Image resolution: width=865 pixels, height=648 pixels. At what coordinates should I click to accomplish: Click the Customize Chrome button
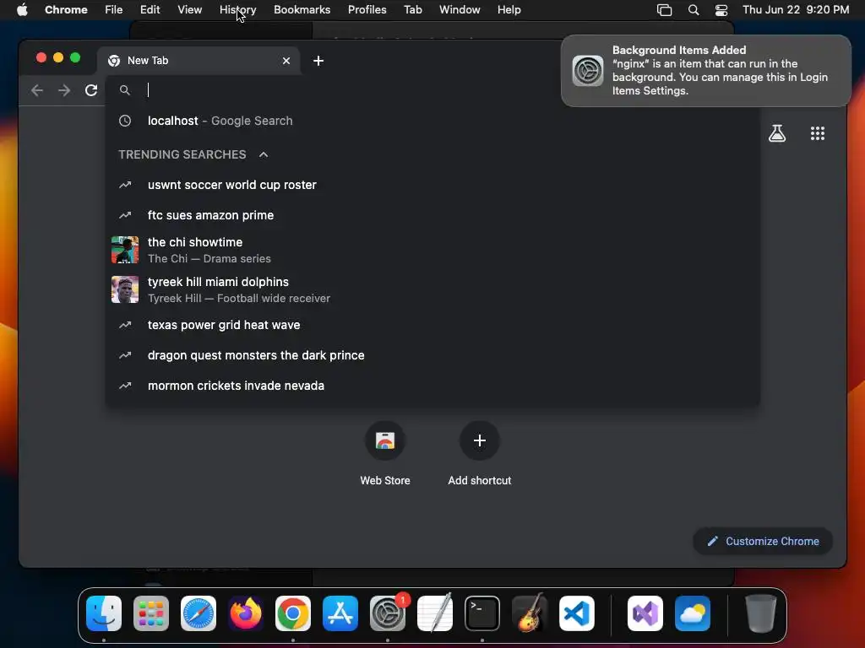[x=763, y=542]
